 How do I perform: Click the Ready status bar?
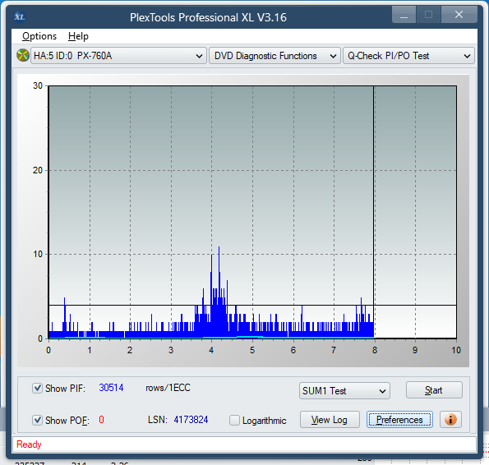(x=244, y=444)
